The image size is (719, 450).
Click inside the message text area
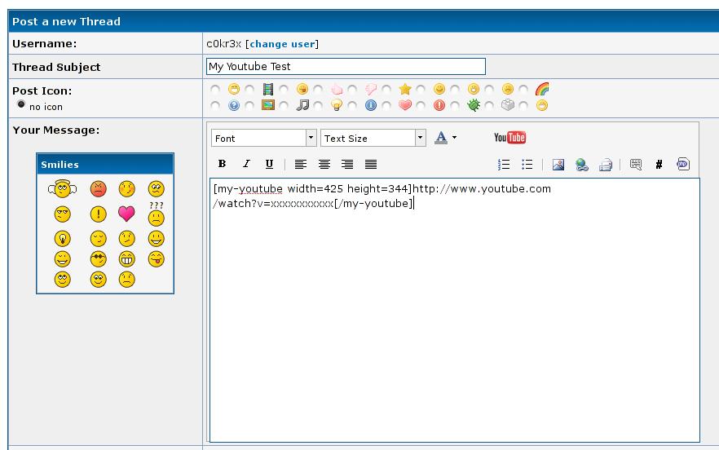click(x=454, y=310)
